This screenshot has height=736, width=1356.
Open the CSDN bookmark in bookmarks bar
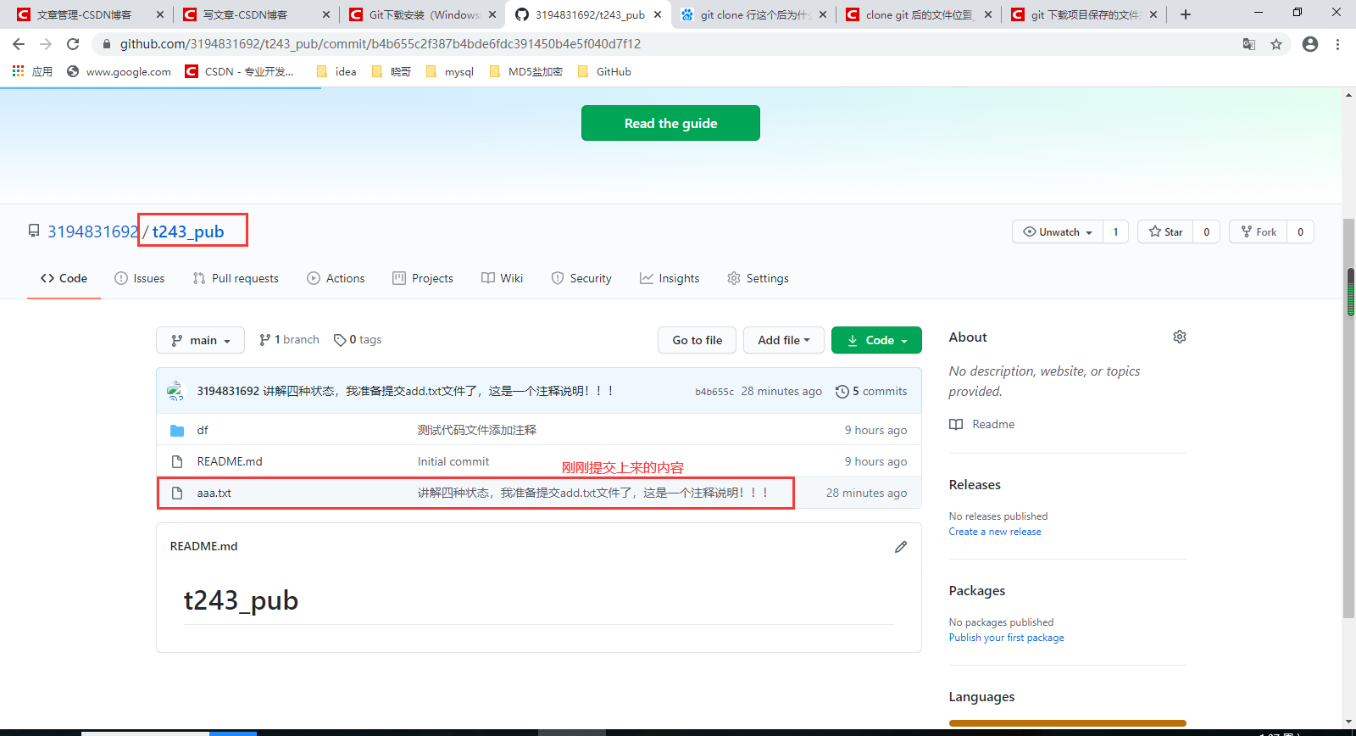(x=239, y=71)
